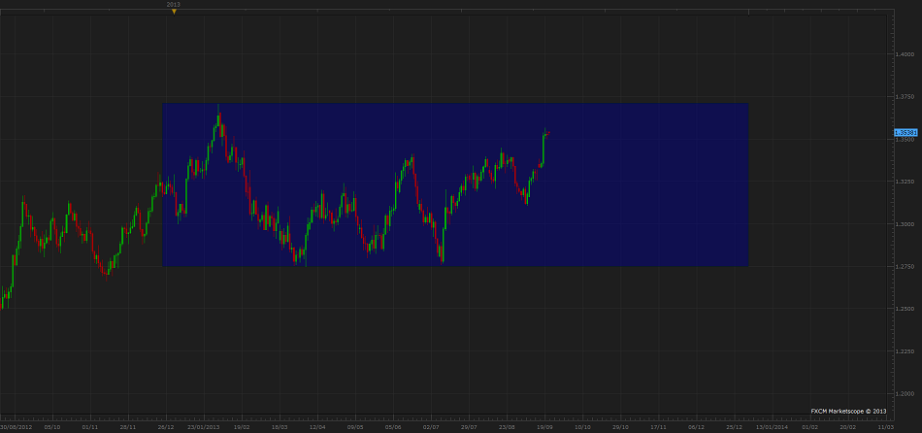
Task: Click the 1.2250 price axis label
Action: (x=905, y=351)
